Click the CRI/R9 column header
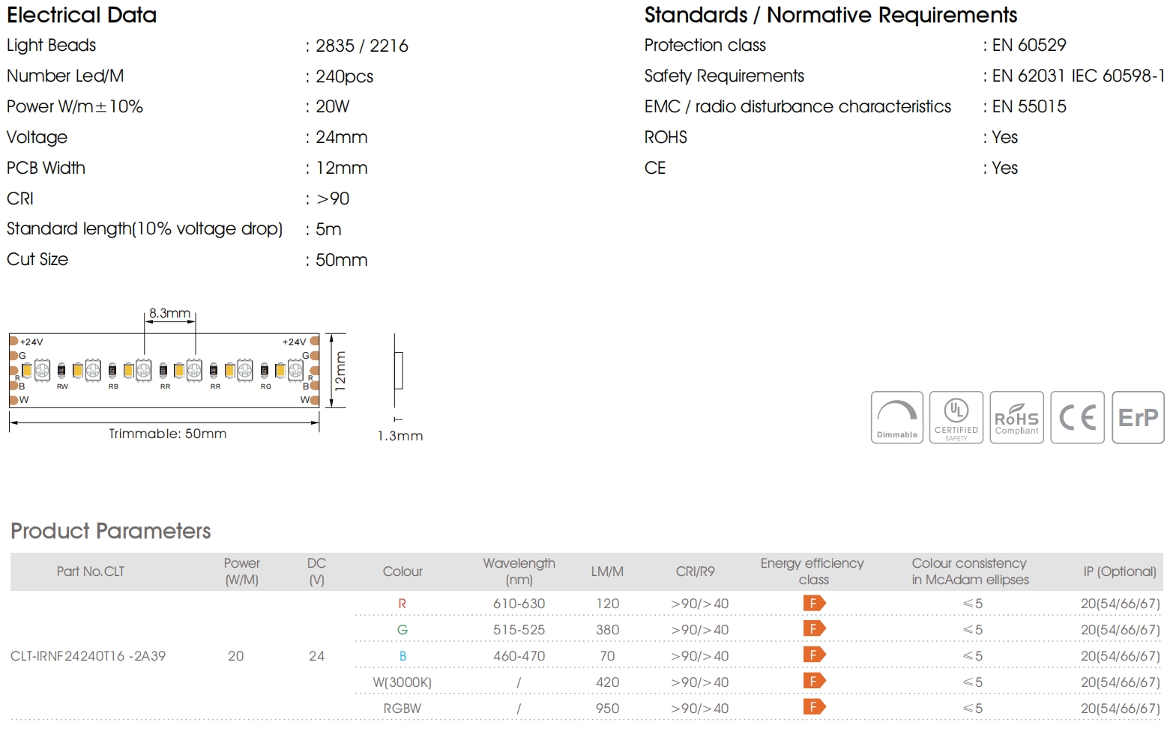 (x=695, y=571)
